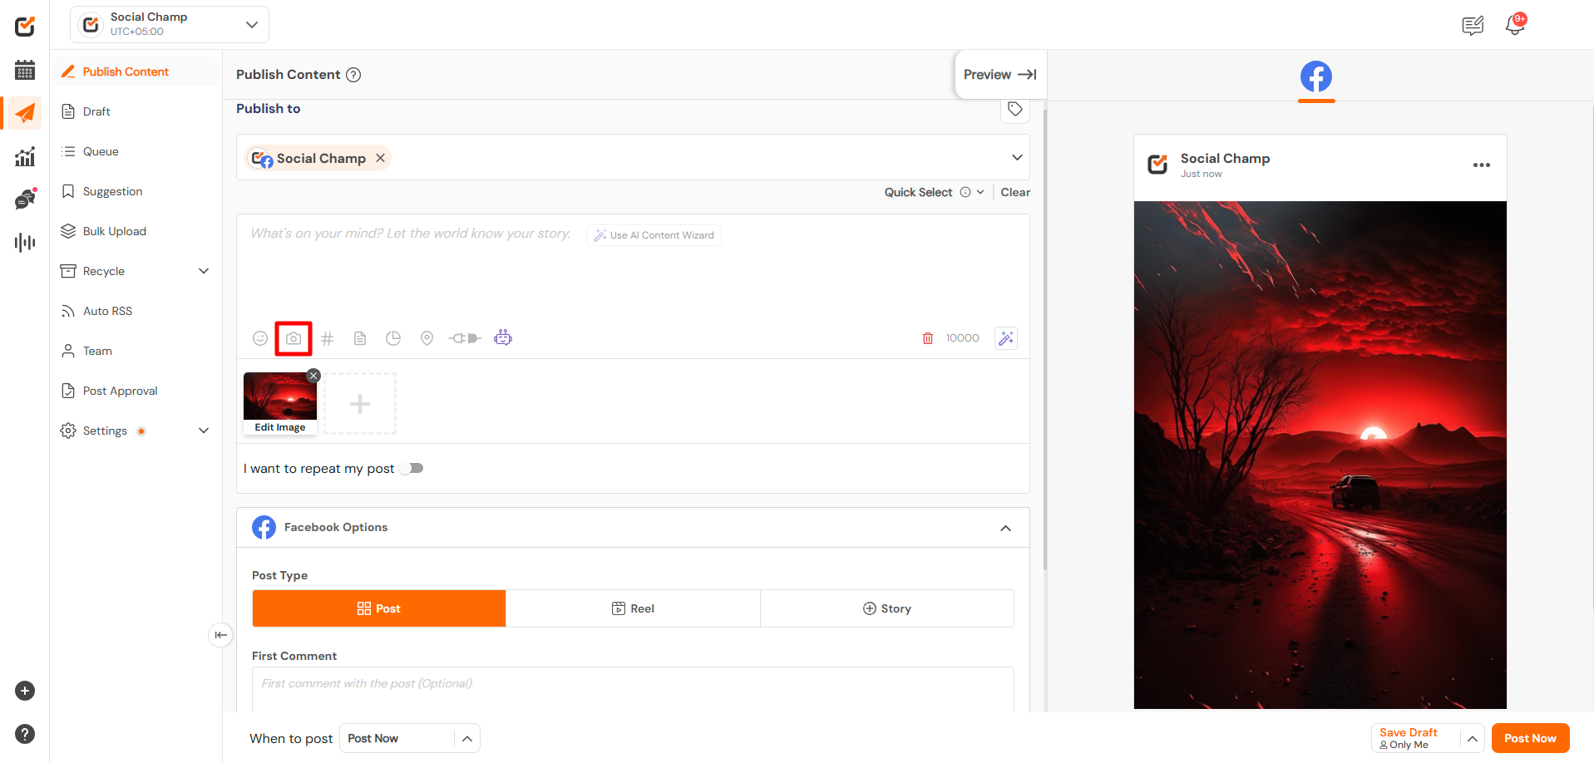This screenshot has width=1594, height=763.
Task: Click the paper plane publish icon
Action: [25, 113]
